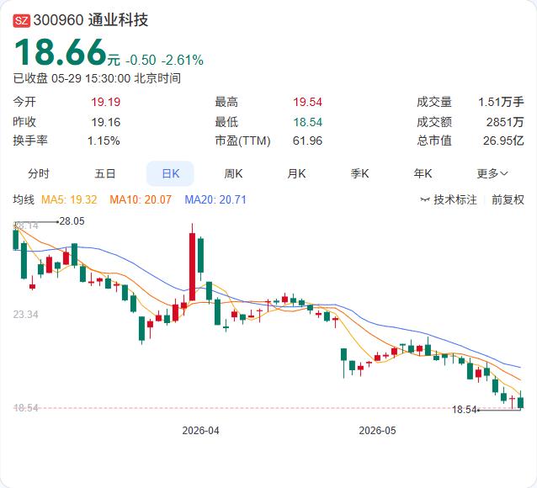This screenshot has height=488, width=537.
Task: Expand the 更多 chart period dropdown
Action: 492,173
